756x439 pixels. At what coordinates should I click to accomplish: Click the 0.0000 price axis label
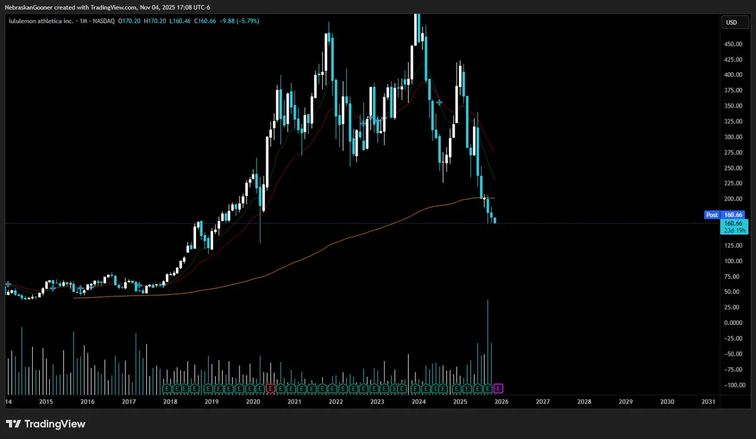[733, 323]
